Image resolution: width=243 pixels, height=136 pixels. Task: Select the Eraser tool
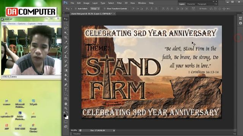(66, 66)
